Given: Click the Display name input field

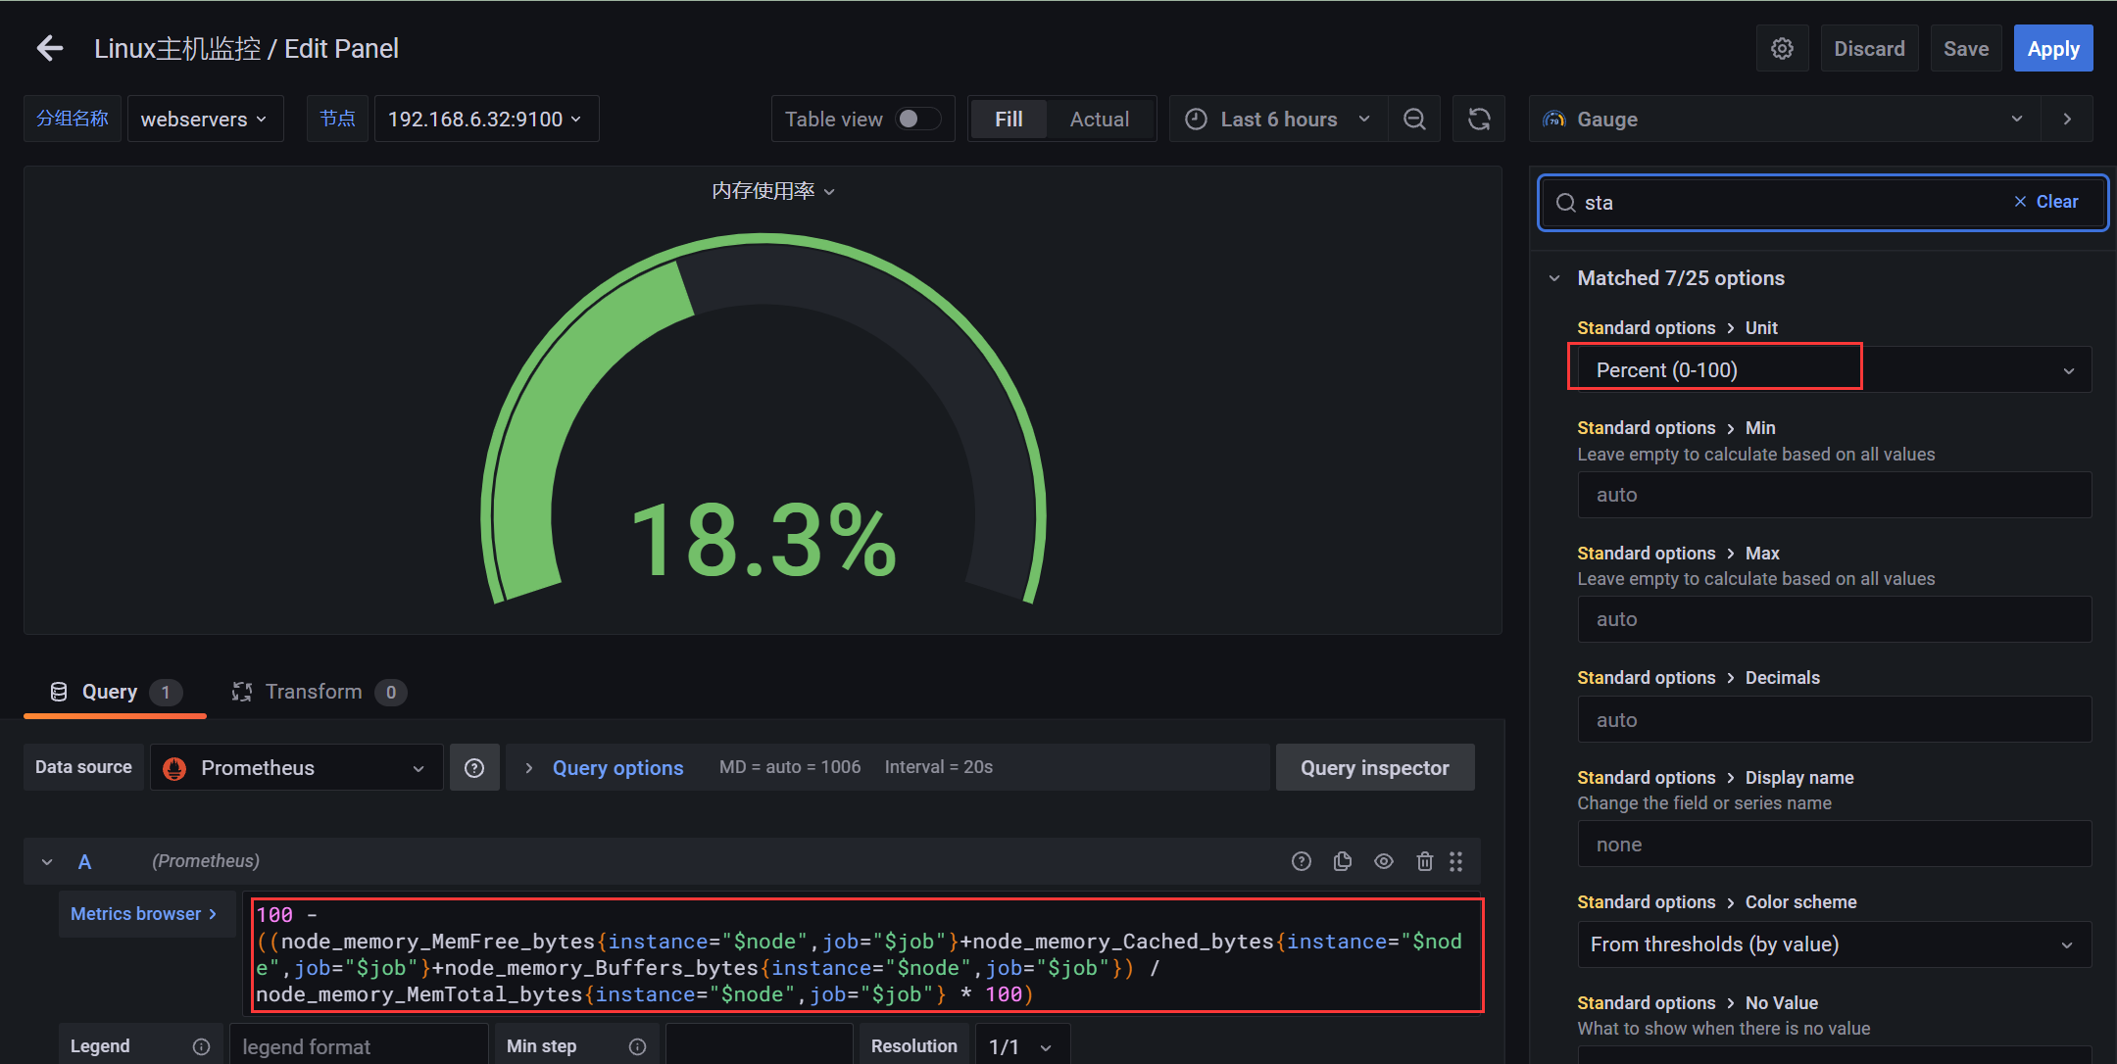Looking at the screenshot, I should point(1834,845).
